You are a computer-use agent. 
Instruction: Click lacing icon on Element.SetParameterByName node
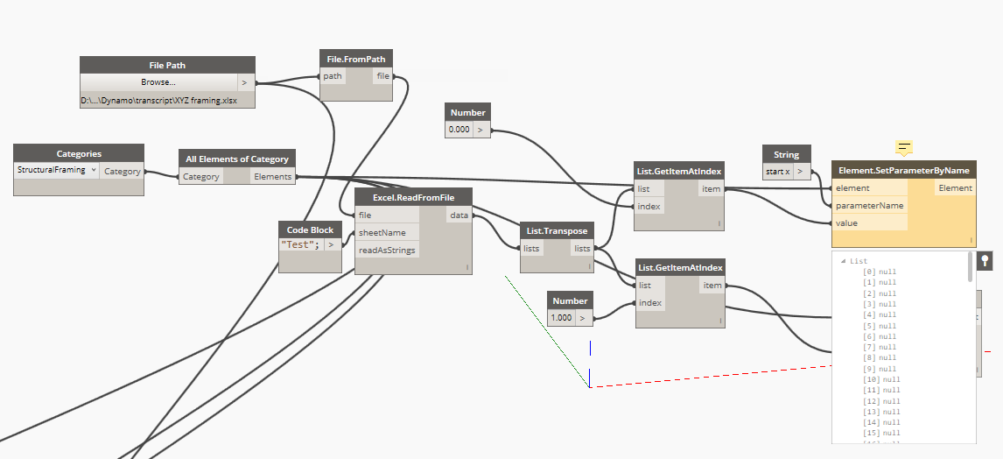click(x=971, y=241)
